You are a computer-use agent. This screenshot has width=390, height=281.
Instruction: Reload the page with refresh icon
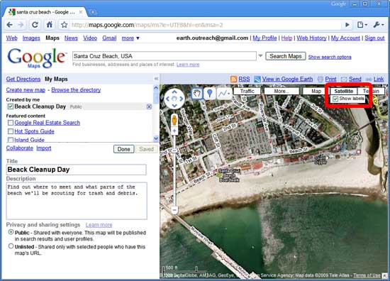[x=35, y=25]
